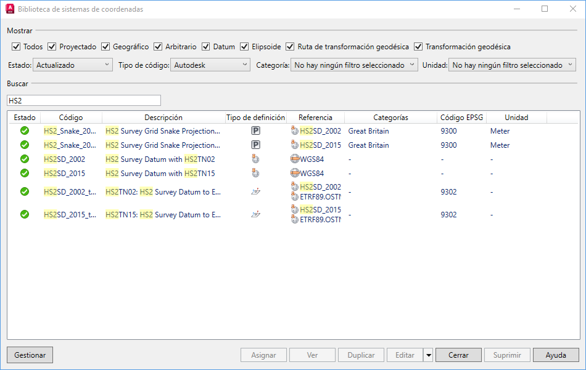The image size is (586, 370).
Task: Click the transformation icon in HS2SD_2002_t row
Action: pos(255,191)
